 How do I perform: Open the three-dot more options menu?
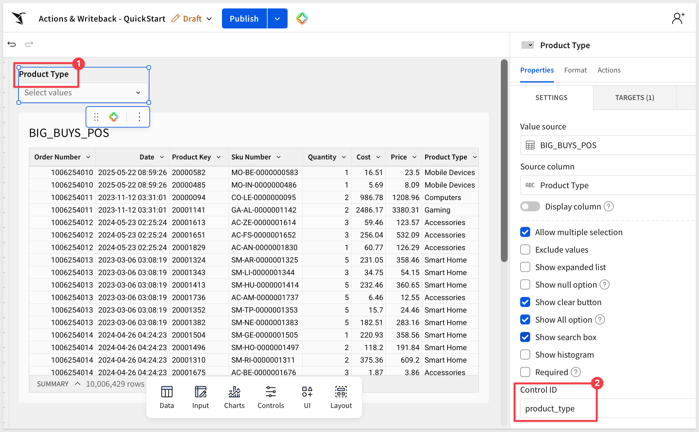coord(139,117)
